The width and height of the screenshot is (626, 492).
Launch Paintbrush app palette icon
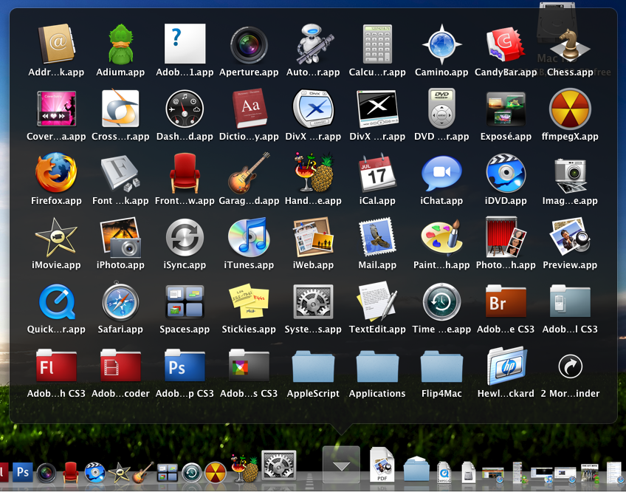tap(441, 237)
